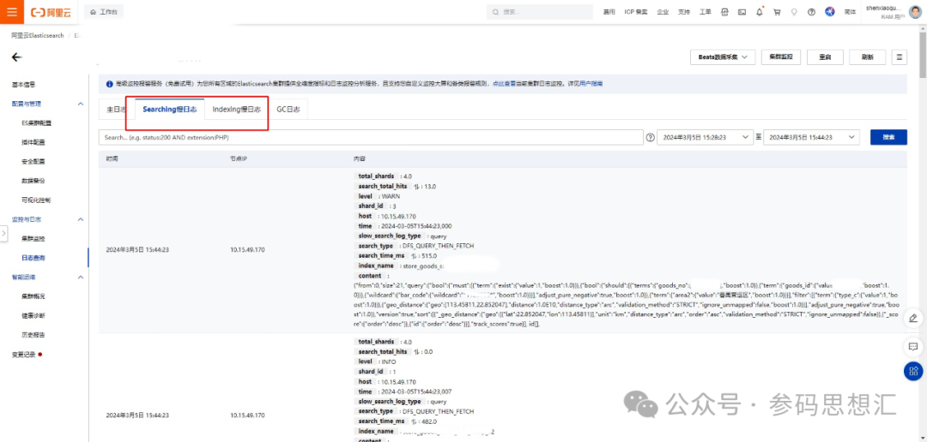Open the 费用 billing menu
This screenshot has height=442, width=927.
pyautogui.click(x=609, y=12)
